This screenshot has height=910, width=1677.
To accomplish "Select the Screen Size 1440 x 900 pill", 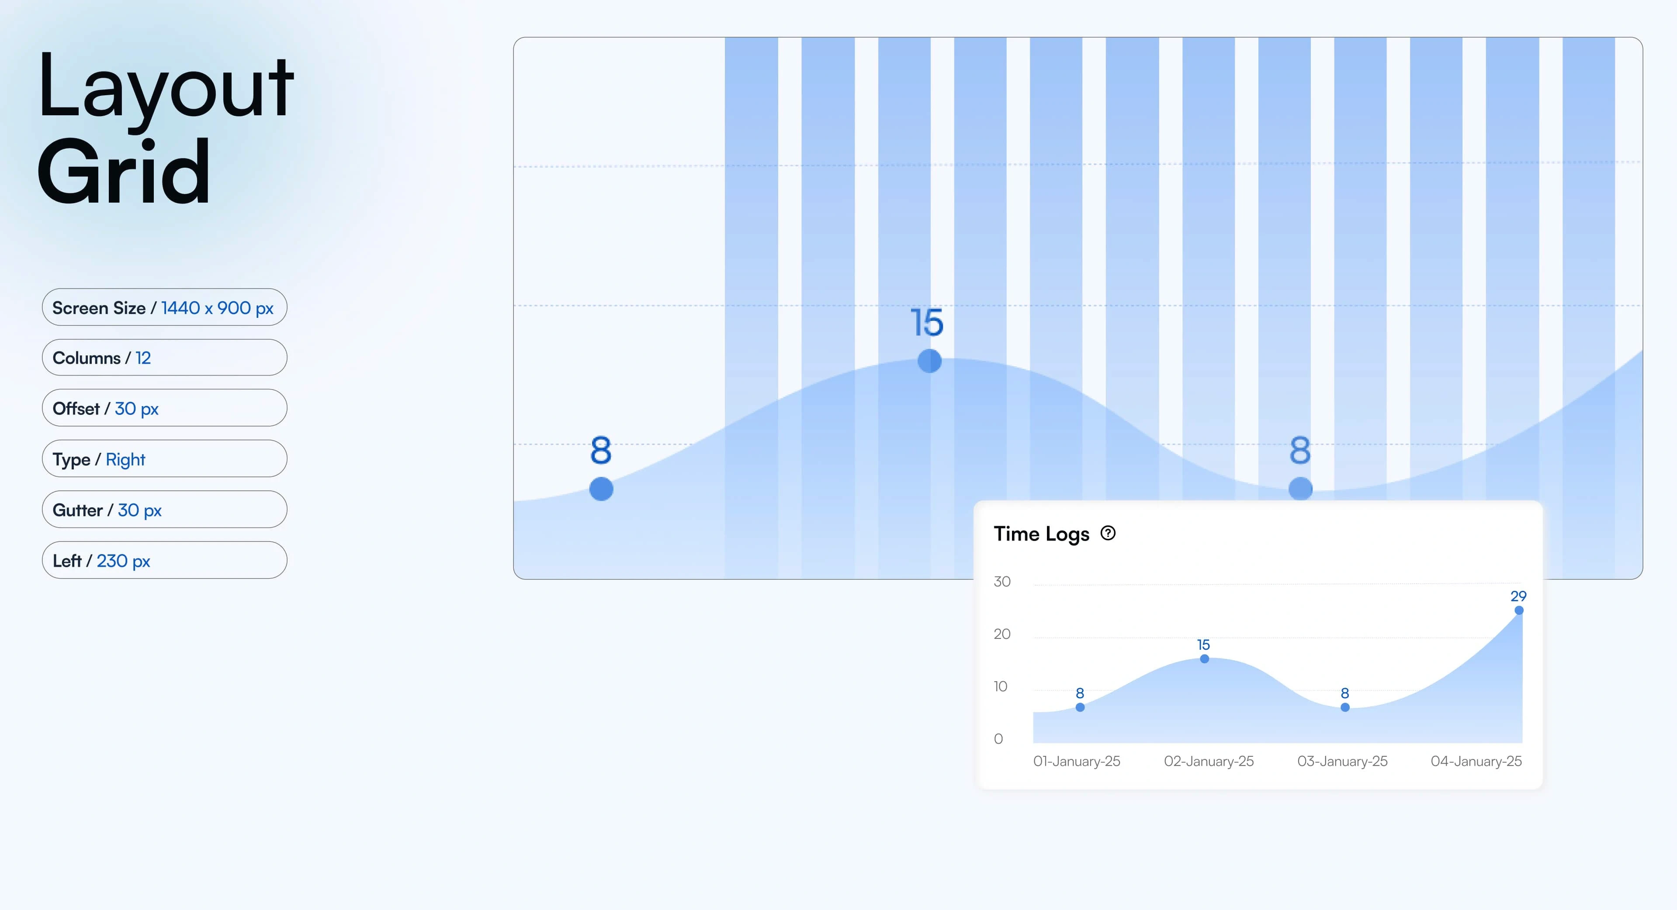I will click(164, 308).
